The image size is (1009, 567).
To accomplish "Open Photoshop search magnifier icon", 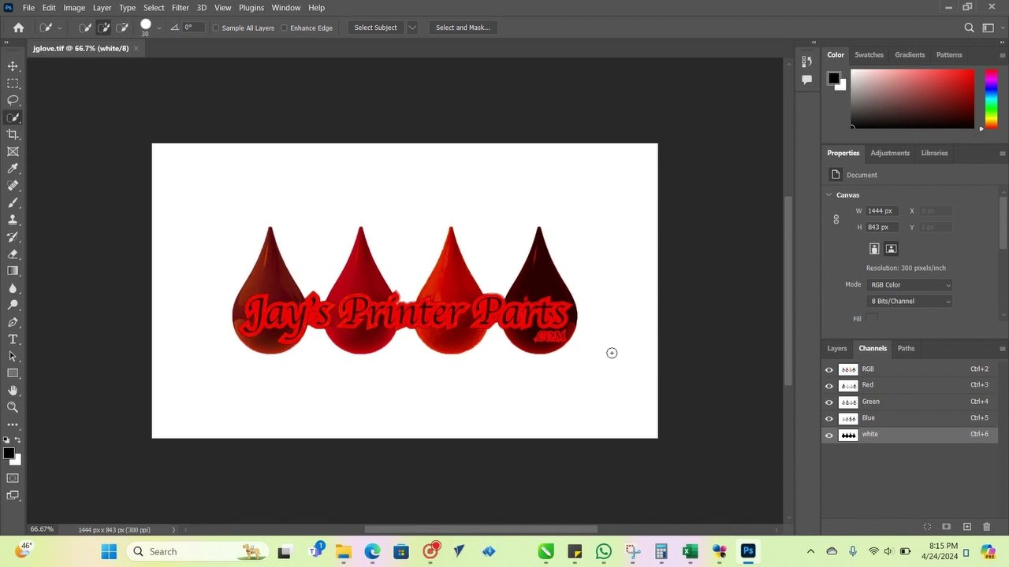I will 970,28.
